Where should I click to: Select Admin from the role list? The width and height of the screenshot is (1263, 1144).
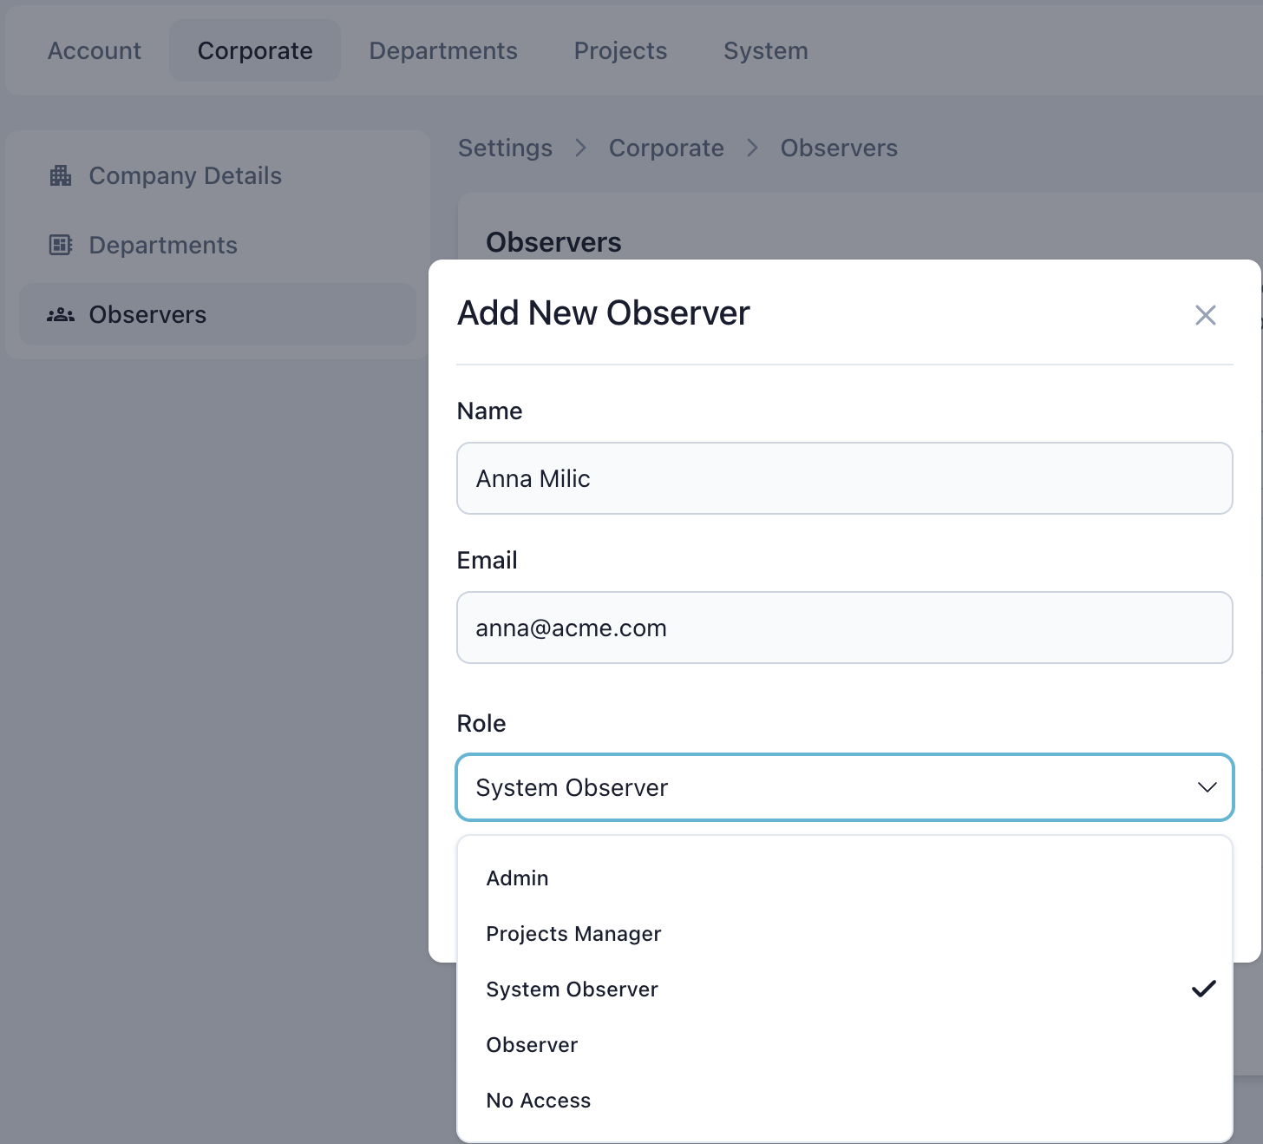tap(517, 878)
